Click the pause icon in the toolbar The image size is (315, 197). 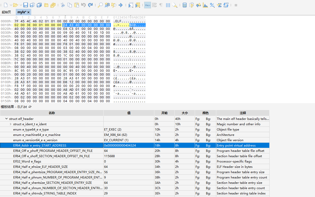(x=236, y=5)
